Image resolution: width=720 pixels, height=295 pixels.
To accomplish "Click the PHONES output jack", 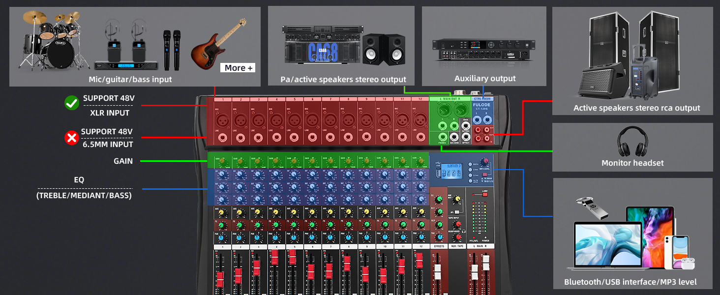I will 443,138.
